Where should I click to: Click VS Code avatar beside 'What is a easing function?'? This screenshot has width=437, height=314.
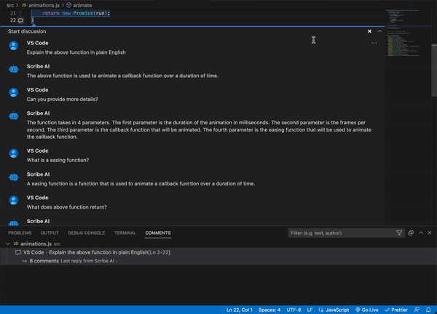pos(14,153)
